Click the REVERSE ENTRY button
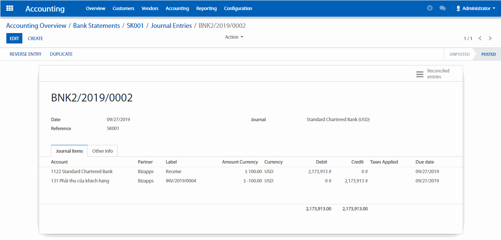Image resolution: width=501 pixels, height=240 pixels. pyautogui.click(x=26, y=54)
